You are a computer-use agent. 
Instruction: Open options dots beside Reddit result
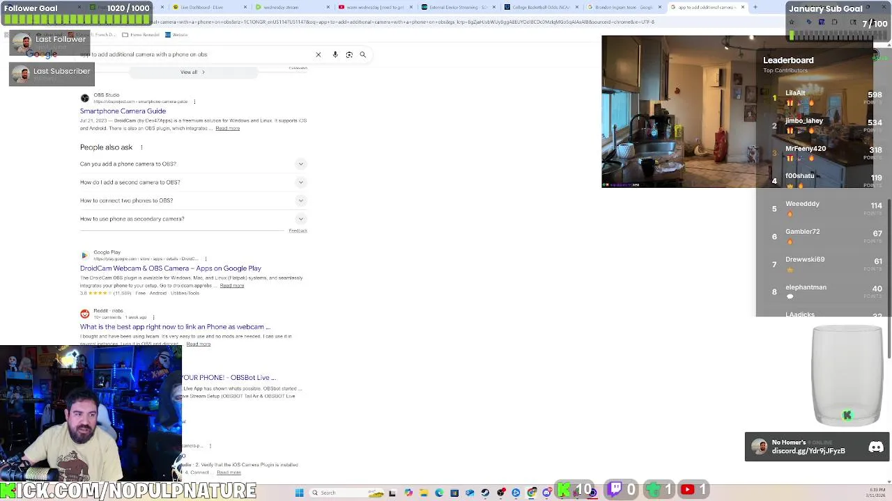tap(153, 317)
